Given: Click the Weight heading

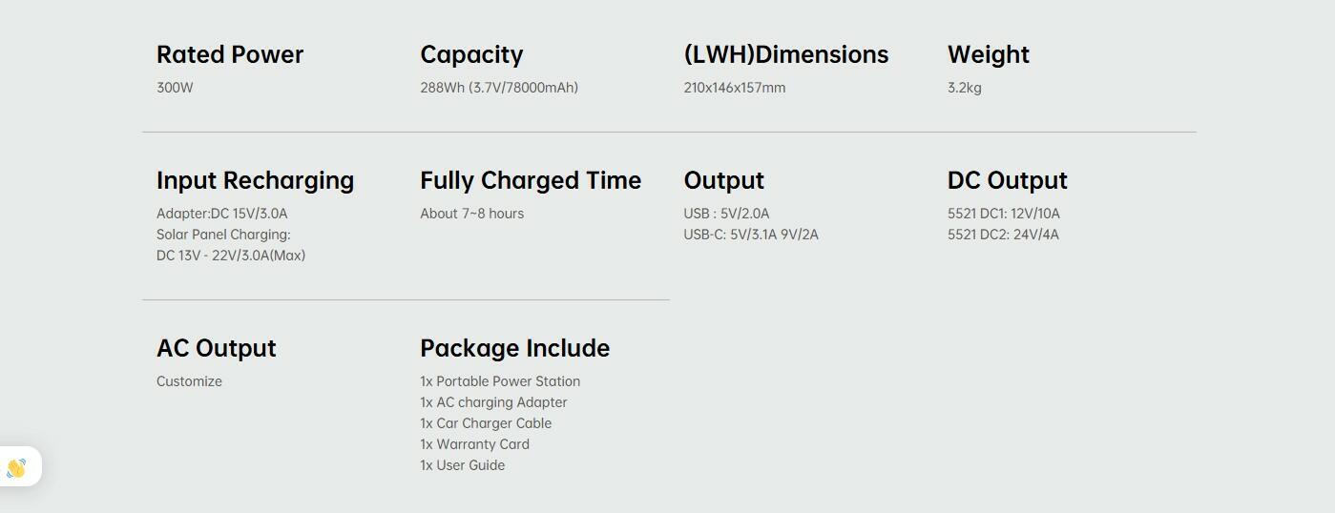Looking at the screenshot, I should pos(988,54).
